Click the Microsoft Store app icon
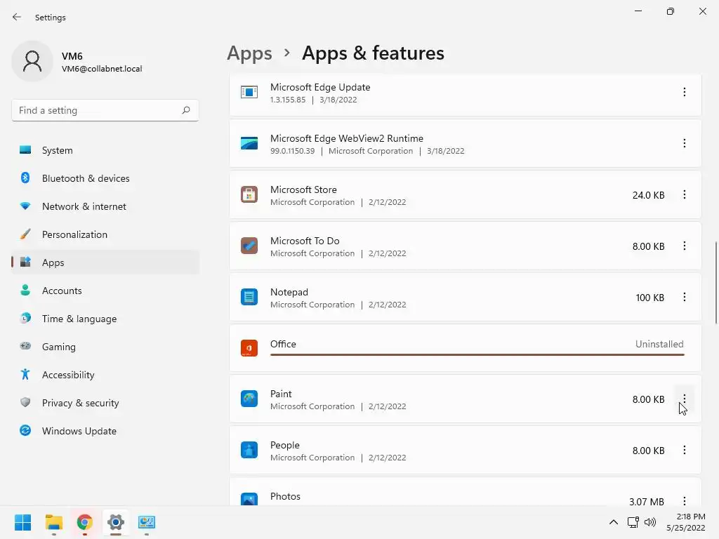The image size is (719, 539). coord(249,195)
